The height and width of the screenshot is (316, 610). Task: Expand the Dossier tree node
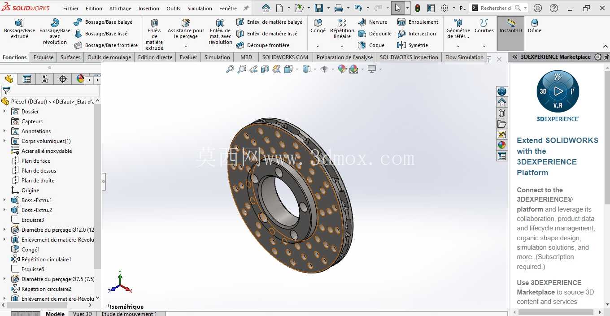[4, 112]
